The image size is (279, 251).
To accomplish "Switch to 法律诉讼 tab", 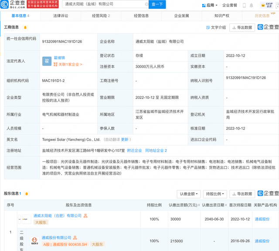I will (x=61, y=16).
